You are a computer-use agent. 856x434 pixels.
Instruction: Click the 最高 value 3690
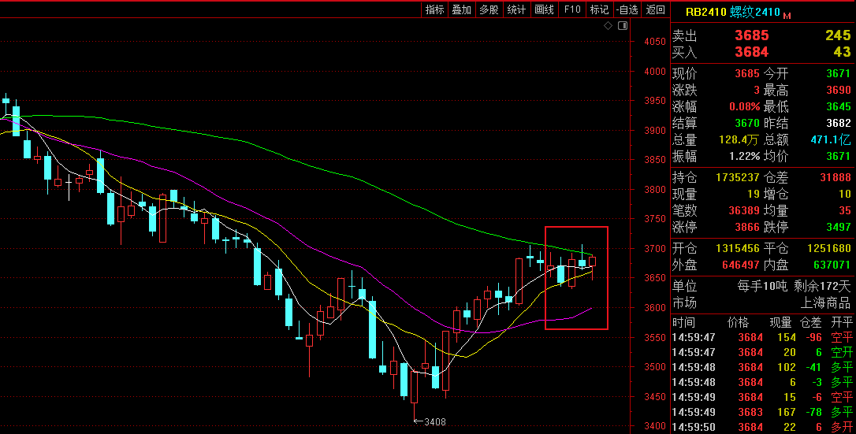pyautogui.click(x=839, y=90)
